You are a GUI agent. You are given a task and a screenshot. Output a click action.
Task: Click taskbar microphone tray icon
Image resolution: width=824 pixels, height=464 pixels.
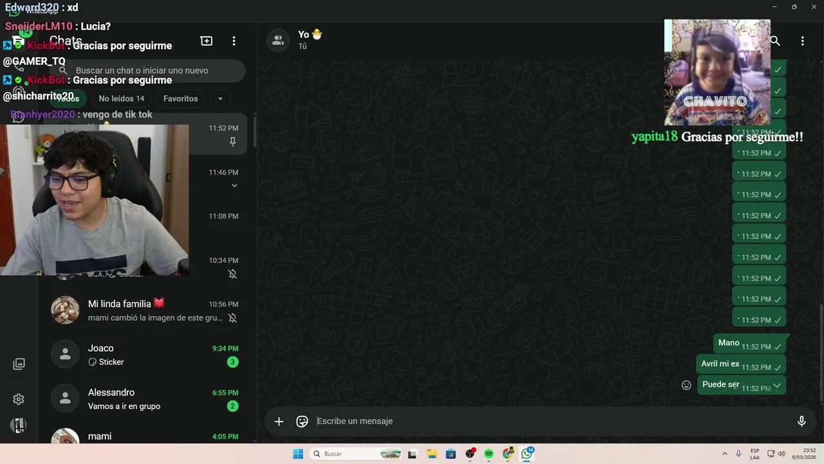(x=738, y=454)
